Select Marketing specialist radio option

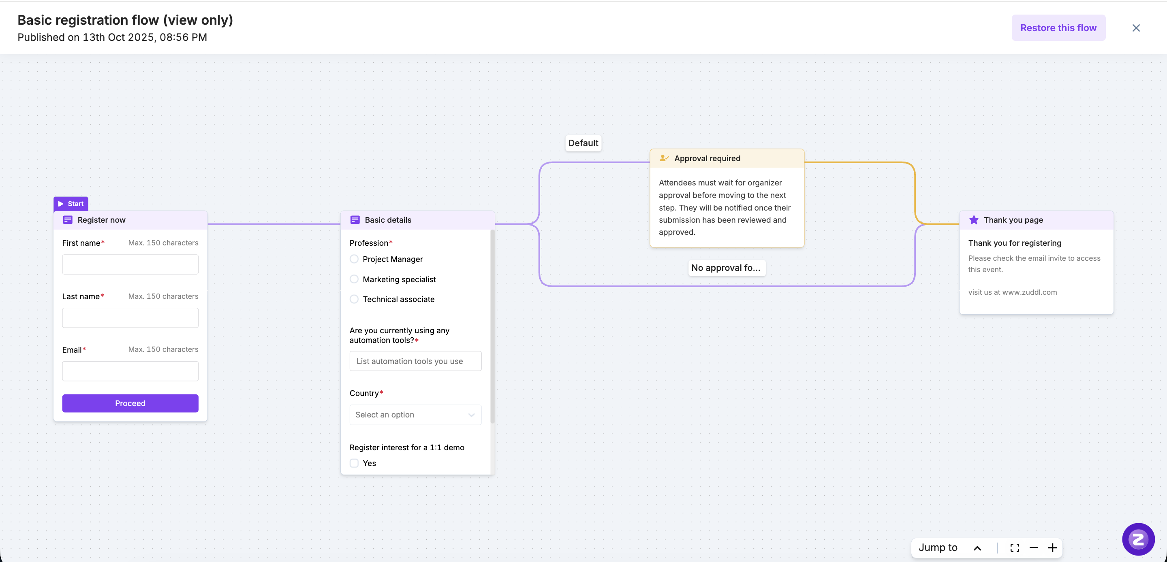pyautogui.click(x=354, y=279)
